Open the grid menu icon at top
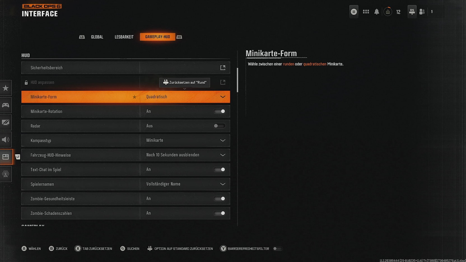The width and height of the screenshot is (466, 262). pos(366,12)
